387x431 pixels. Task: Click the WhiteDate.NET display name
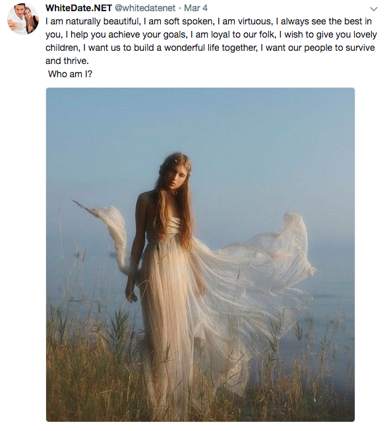coord(78,8)
